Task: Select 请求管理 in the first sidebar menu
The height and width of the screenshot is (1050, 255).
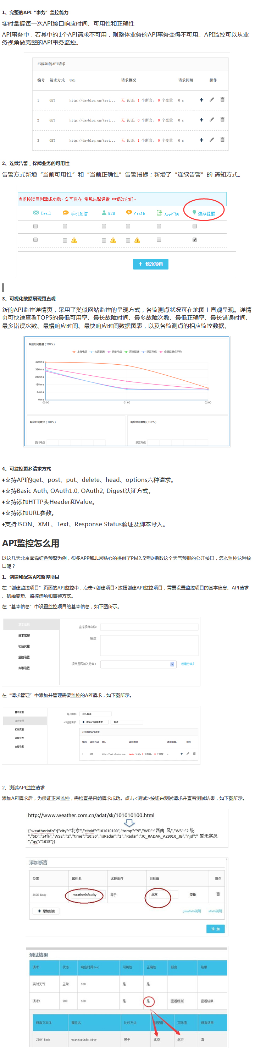Action: click(24, 636)
